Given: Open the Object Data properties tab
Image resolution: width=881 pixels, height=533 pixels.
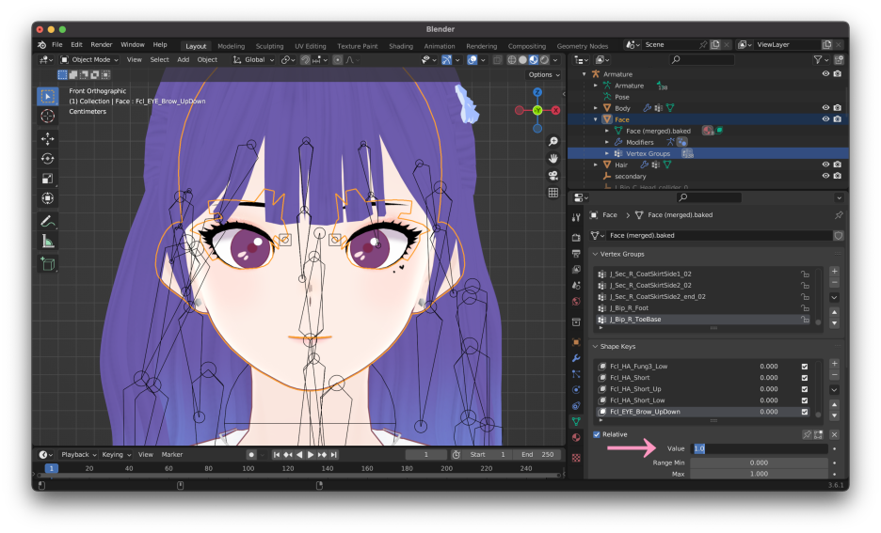Looking at the screenshot, I should point(576,421).
